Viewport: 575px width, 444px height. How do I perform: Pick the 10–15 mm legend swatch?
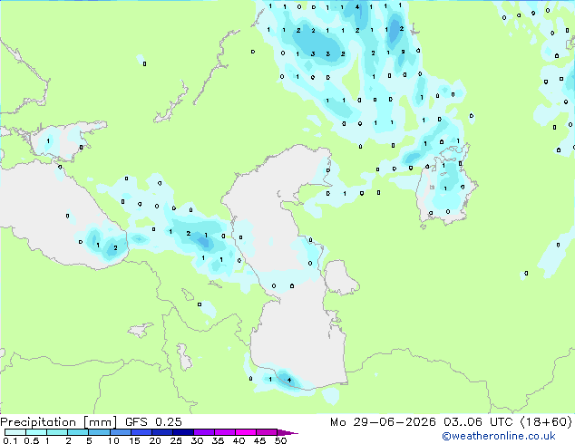pyautogui.click(x=120, y=432)
